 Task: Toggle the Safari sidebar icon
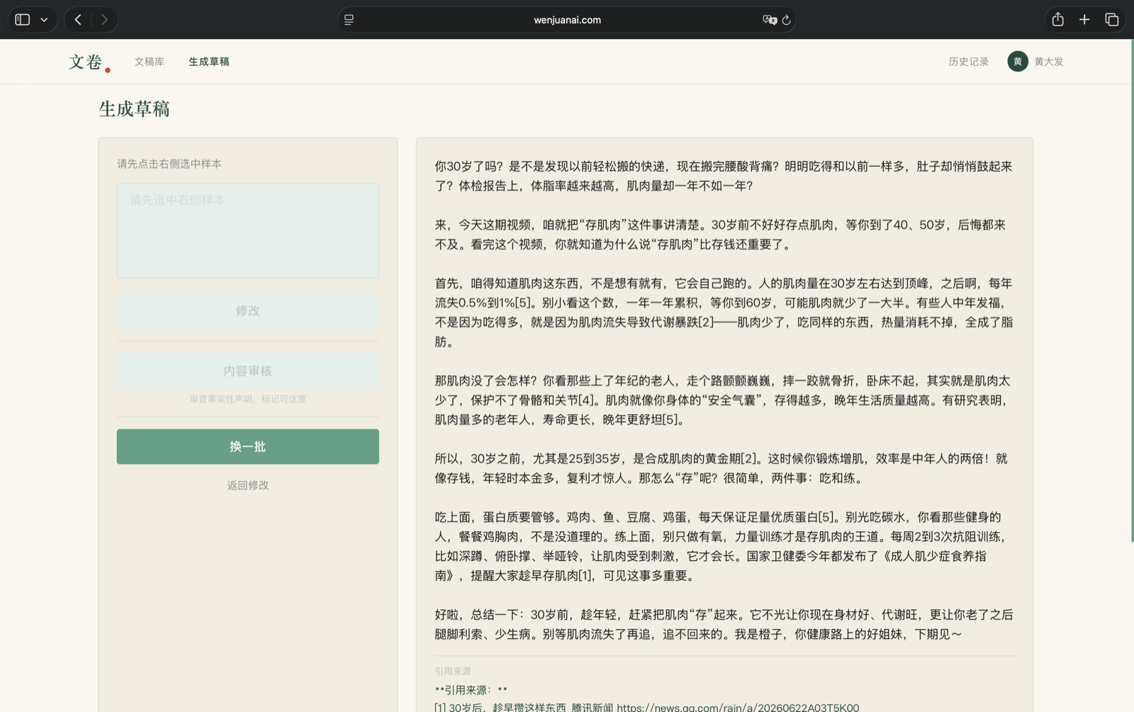point(23,20)
